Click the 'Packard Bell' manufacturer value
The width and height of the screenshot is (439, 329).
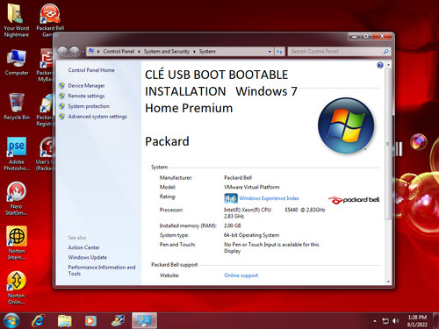(238, 177)
